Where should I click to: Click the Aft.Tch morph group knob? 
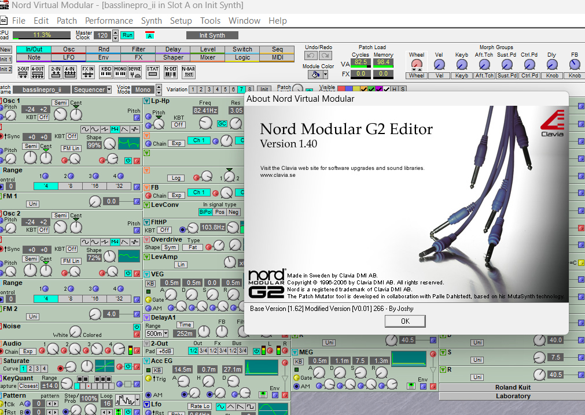484,65
